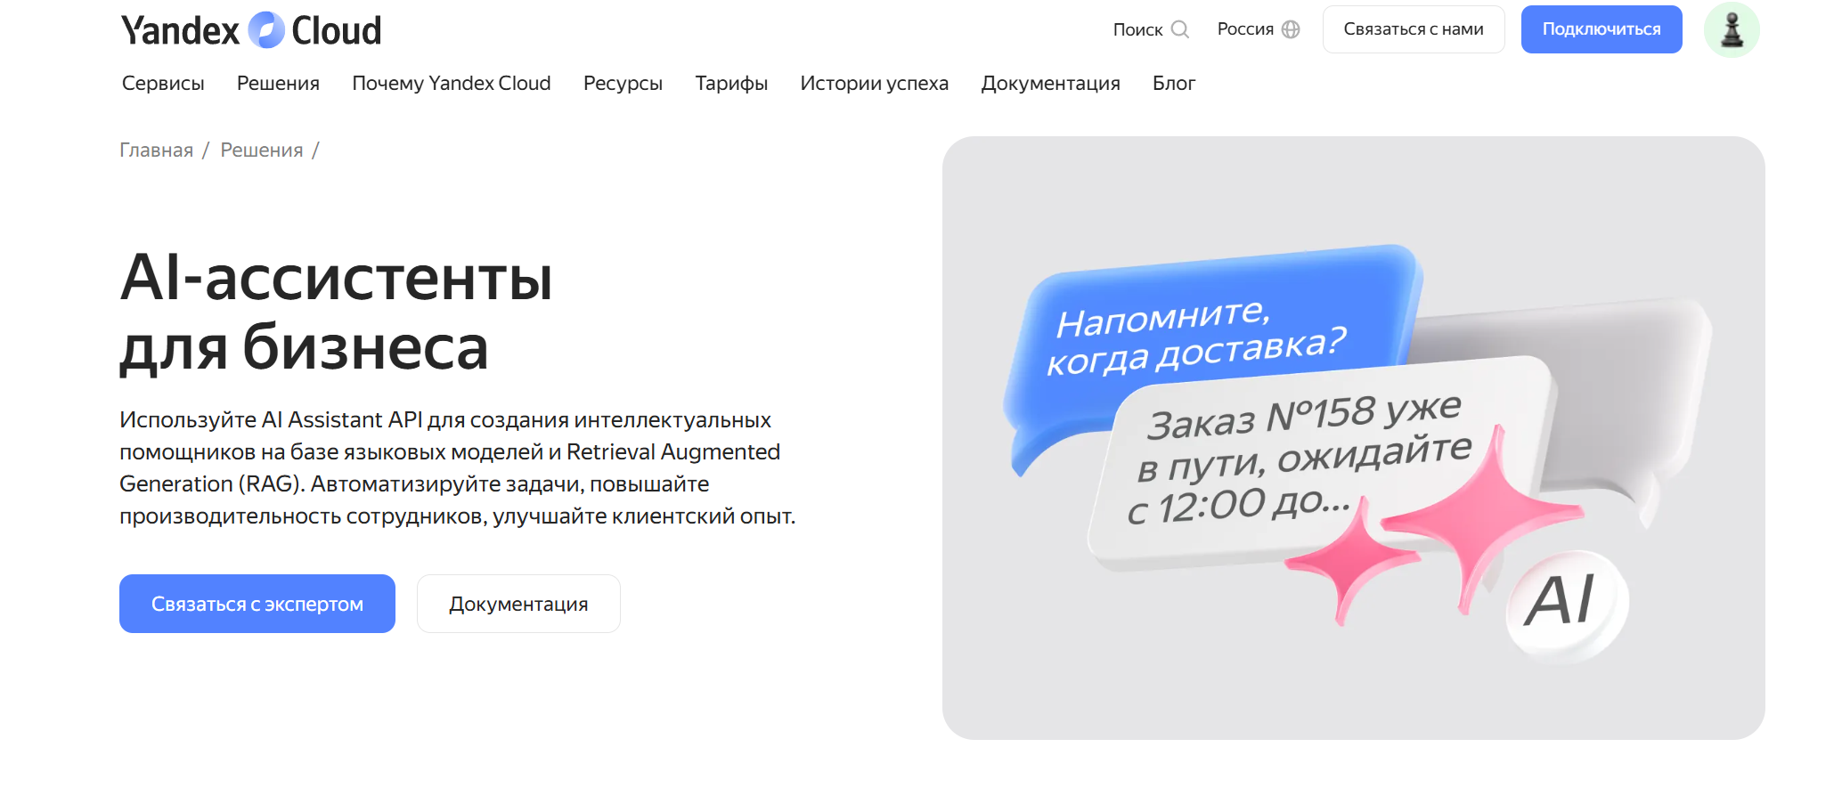Open the Почему Yandex Cloud menu
1842x796 pixels.
pyautogui.click(x=452, y=83)
